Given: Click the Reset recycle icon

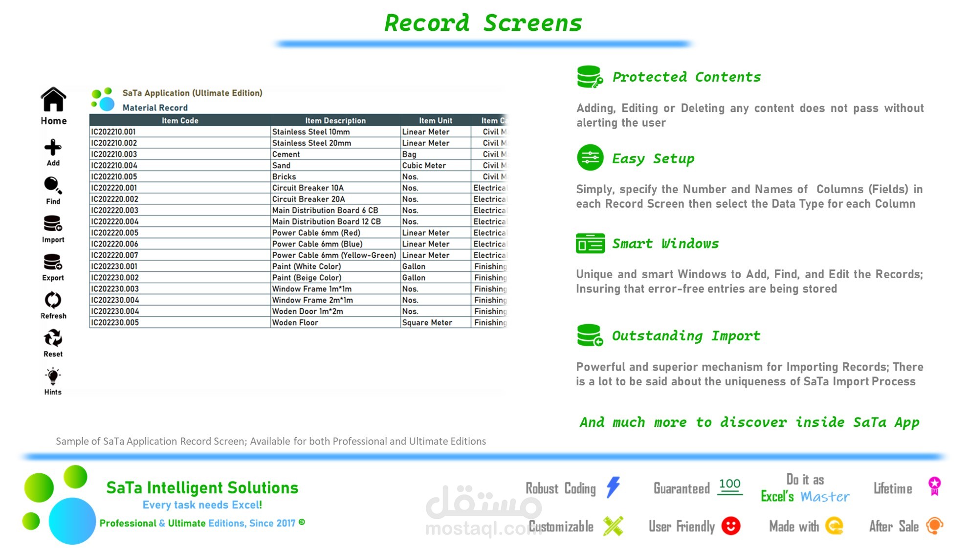Looking at the screenshot, I should pyautogui.click(x=53, y=338).
